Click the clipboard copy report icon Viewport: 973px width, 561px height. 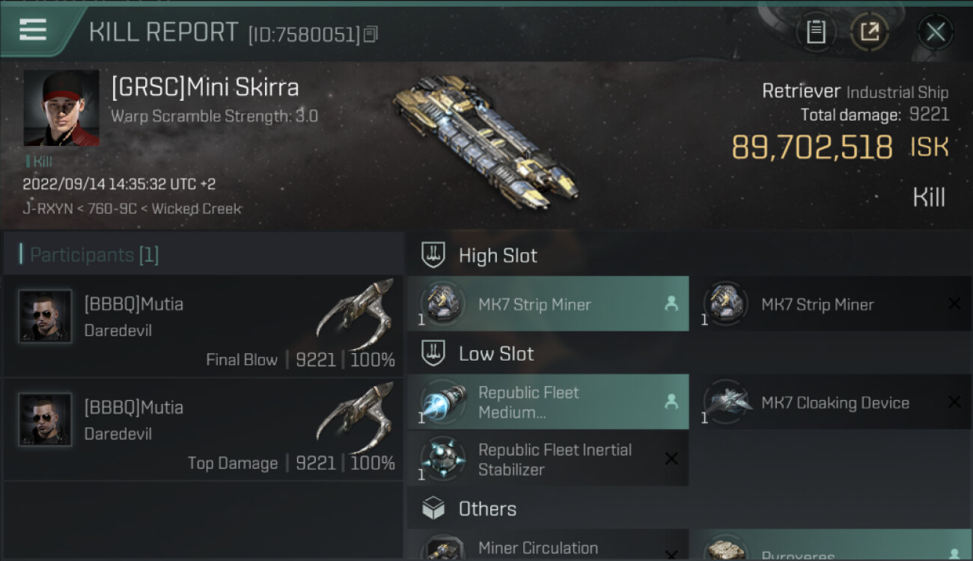pos(816,32)
